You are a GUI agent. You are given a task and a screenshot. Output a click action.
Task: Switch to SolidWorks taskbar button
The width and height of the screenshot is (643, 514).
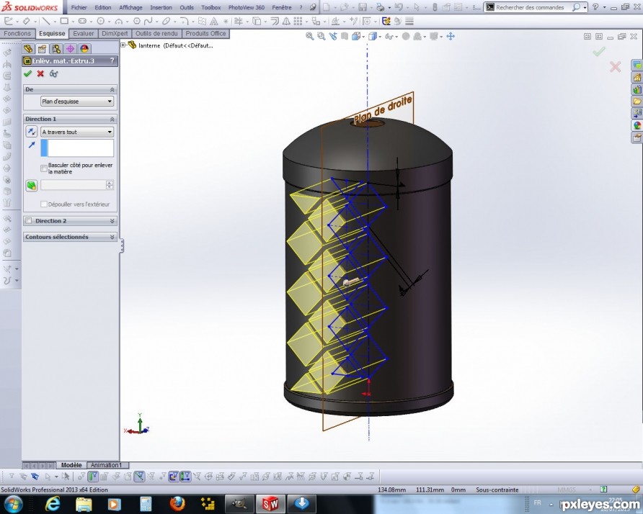coord(270,504)
